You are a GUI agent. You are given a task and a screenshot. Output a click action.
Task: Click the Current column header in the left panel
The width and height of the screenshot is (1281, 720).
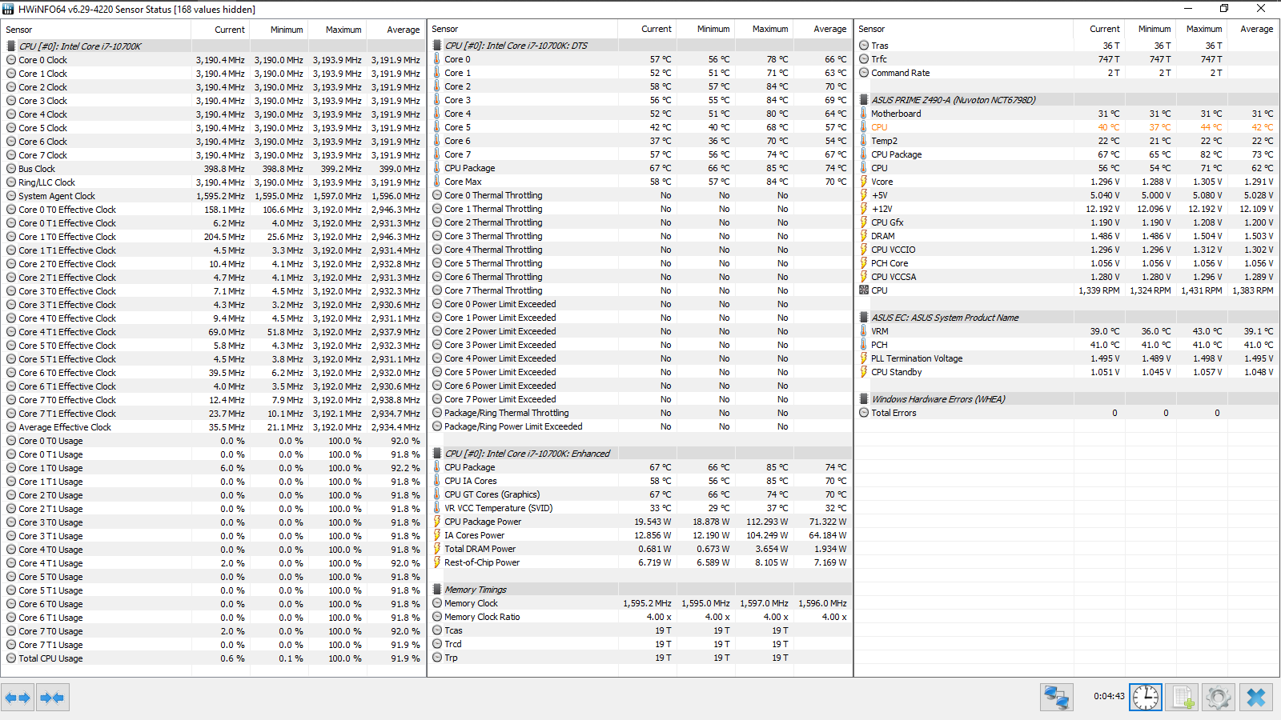[x=220, y=30]
